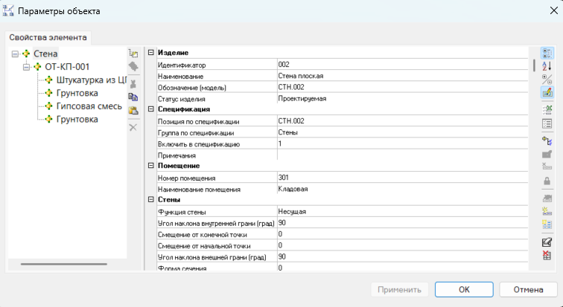Click the percent-style icon below A-Z sort

(x=547, y=80)
